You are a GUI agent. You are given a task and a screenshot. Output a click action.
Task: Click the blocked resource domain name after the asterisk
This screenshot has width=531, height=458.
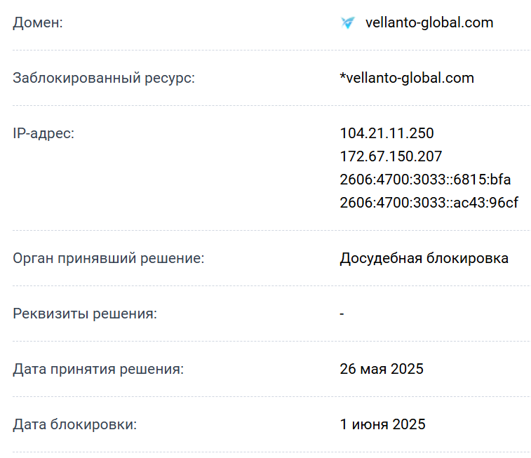click(410, 78)
